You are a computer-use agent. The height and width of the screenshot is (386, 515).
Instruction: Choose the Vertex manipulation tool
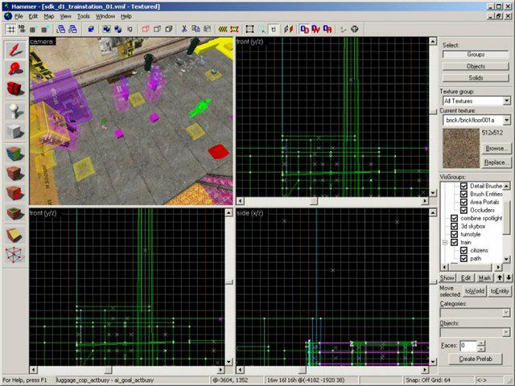click(x=14, y=255)
